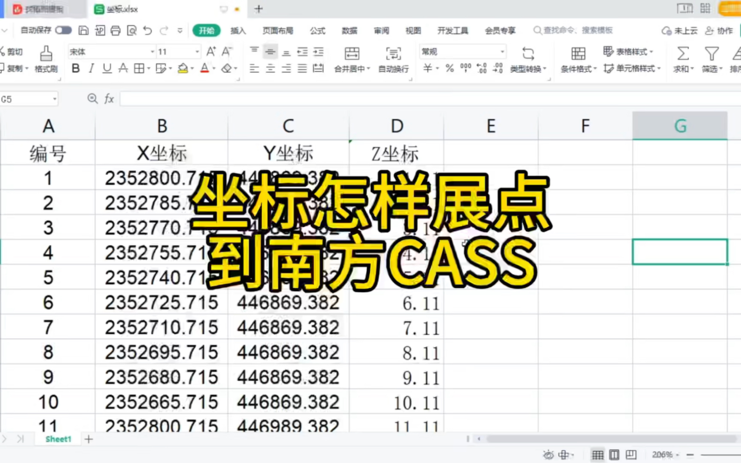Click the 求和 sum icon
The image size is (741, 463).
(683, 53)
